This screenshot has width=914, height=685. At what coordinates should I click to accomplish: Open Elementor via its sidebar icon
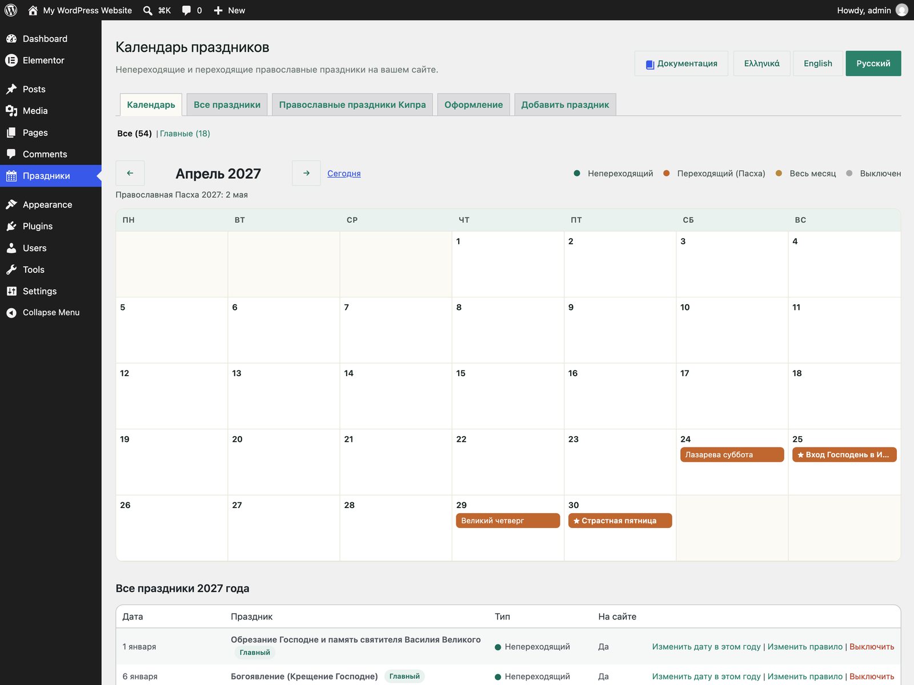click(11, 61)
